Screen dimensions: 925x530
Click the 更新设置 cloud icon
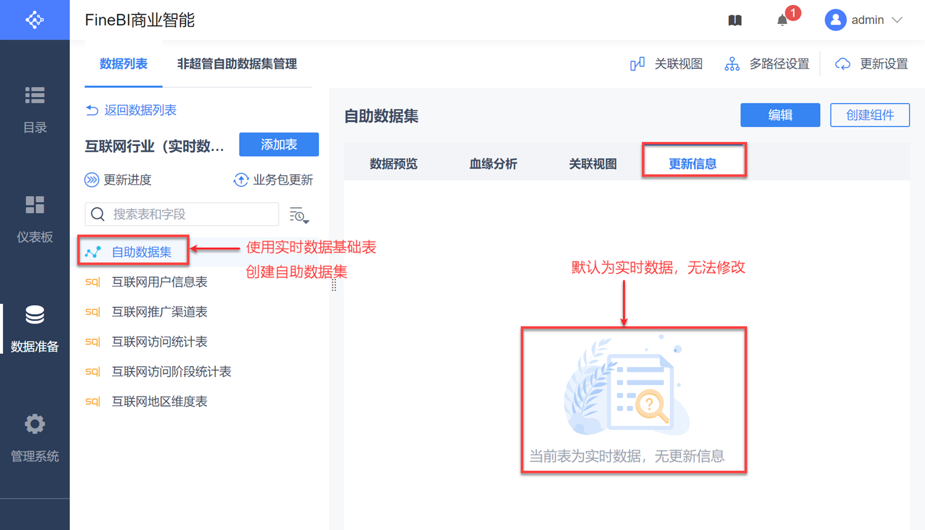(x=843, y=63)
